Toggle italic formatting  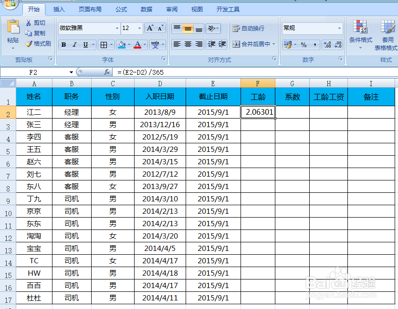point(75,45)
